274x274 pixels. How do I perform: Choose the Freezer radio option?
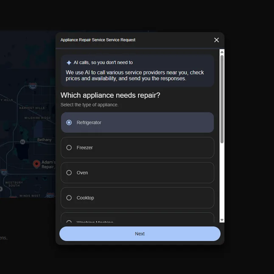click(x=137, y=148)
